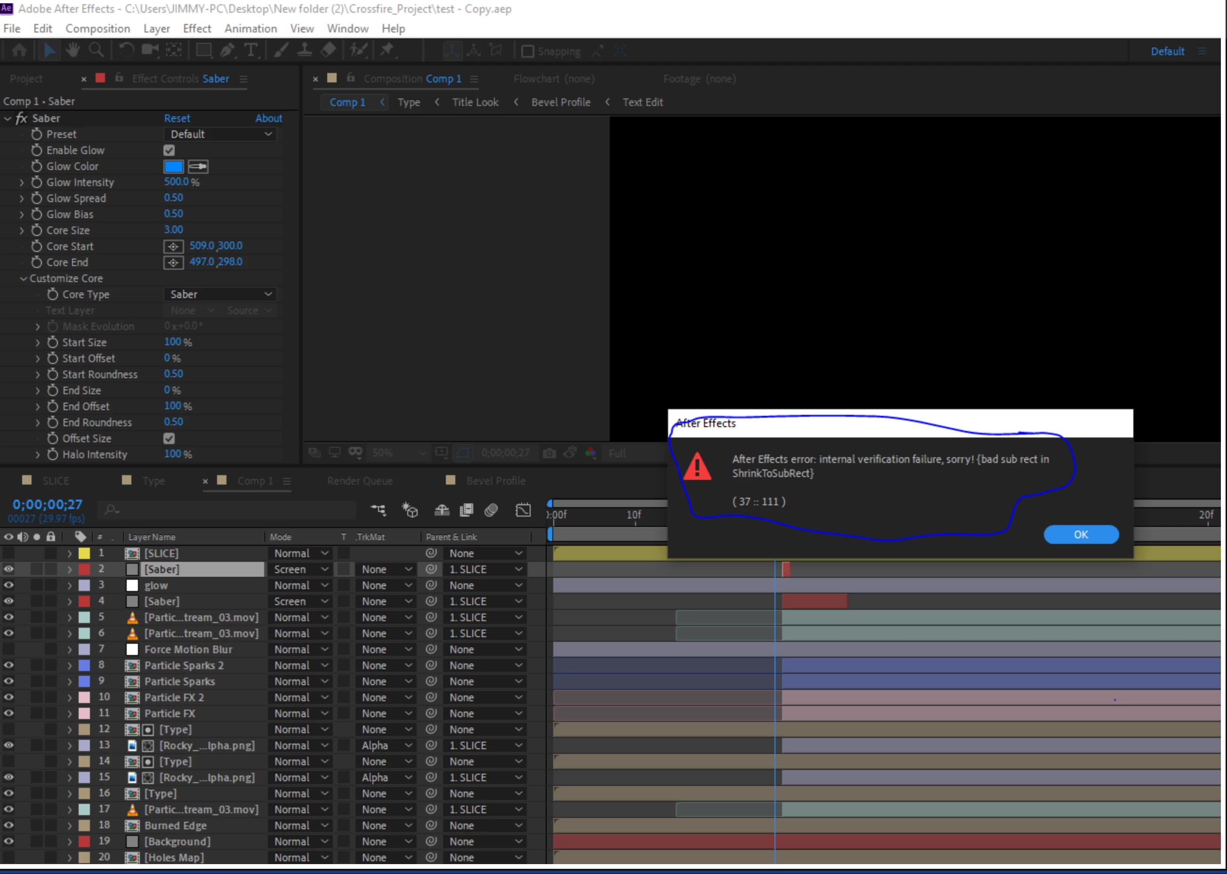The width and height of the screenshot is (1227, 874).
Task: Click the Home icon in toolbar
Action: point(19,50)
